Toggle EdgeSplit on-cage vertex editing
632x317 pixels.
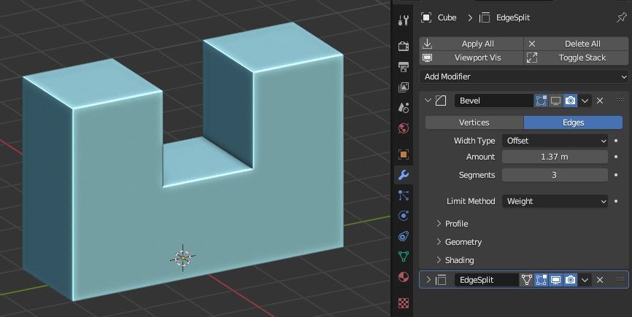click(526, 280)
